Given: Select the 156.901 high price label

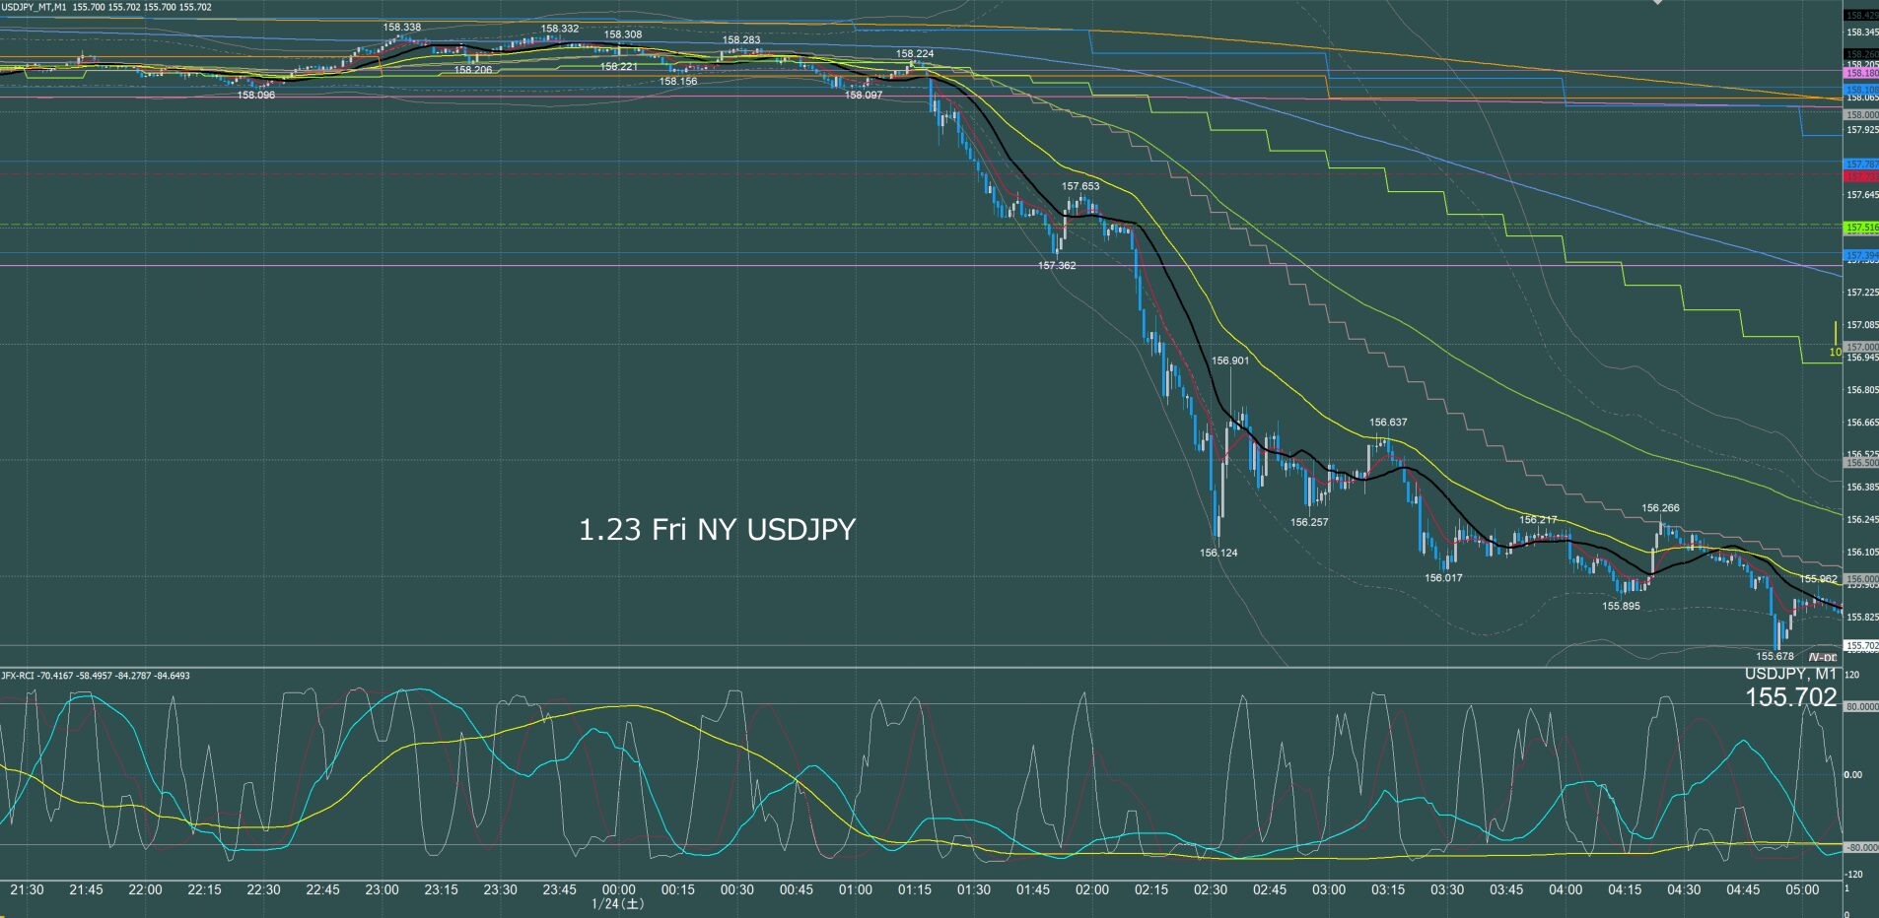Looking at the screenshot, I should click(x=1230, y=361).
